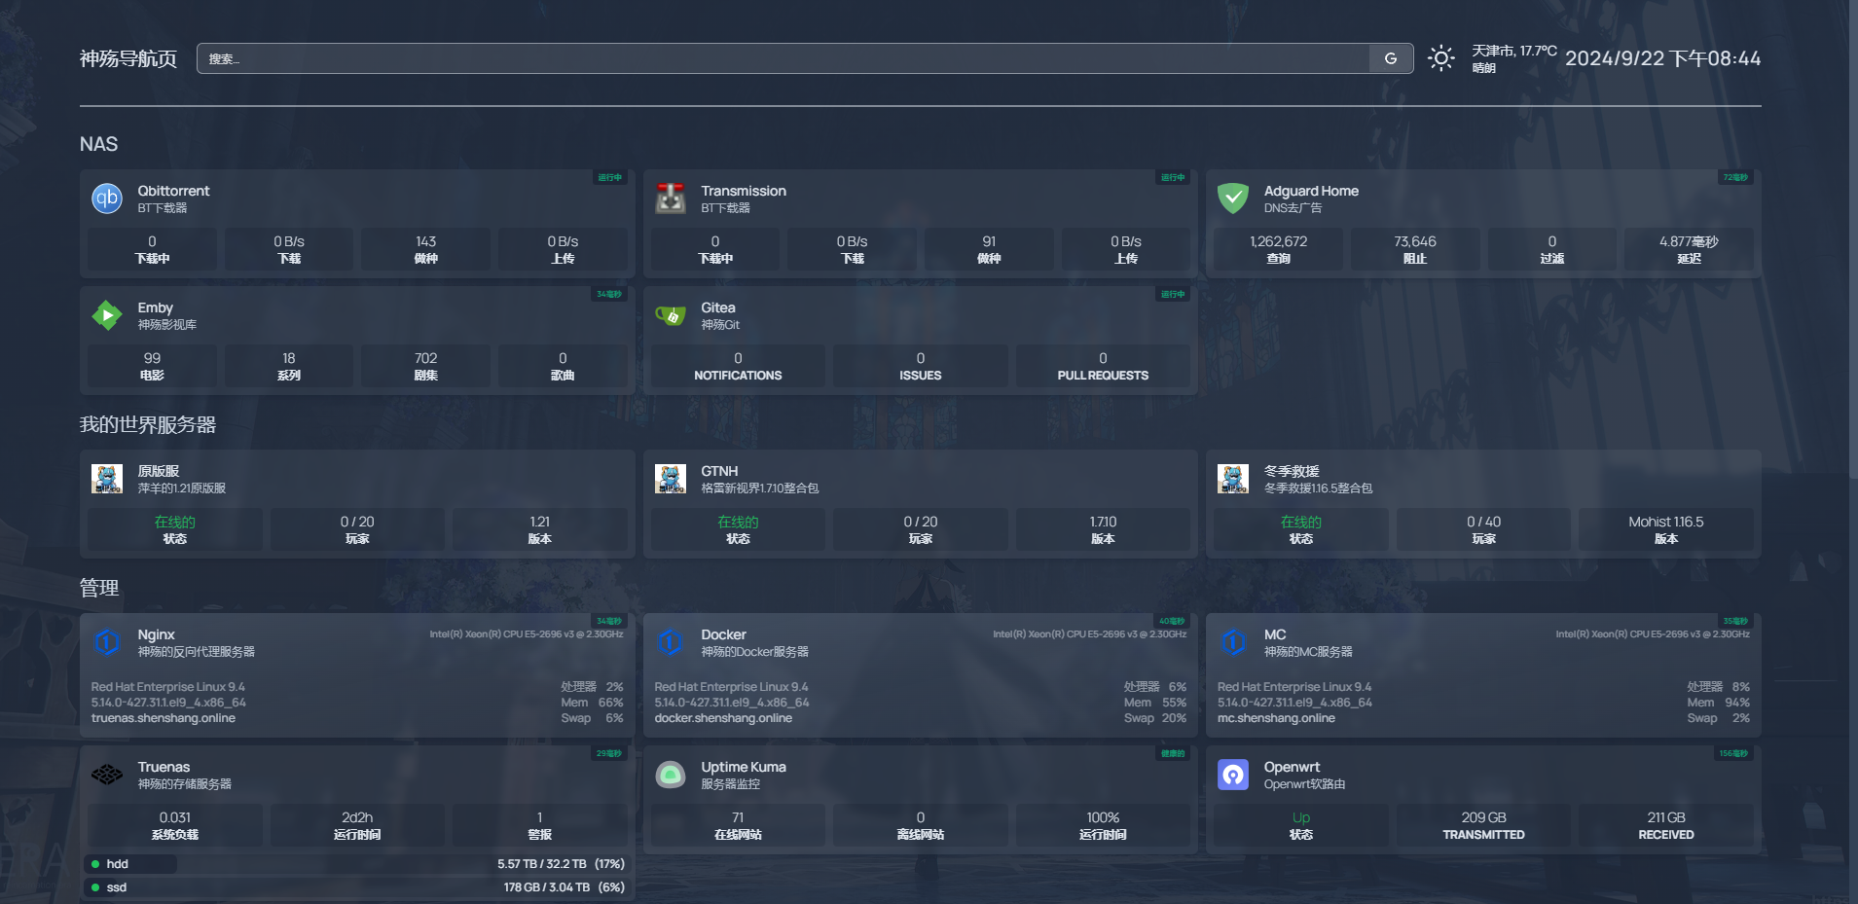
Task: Click the Adguard Home 查询 count 1,262,672
Action: pyautogui.click(x=1278, y=249)
